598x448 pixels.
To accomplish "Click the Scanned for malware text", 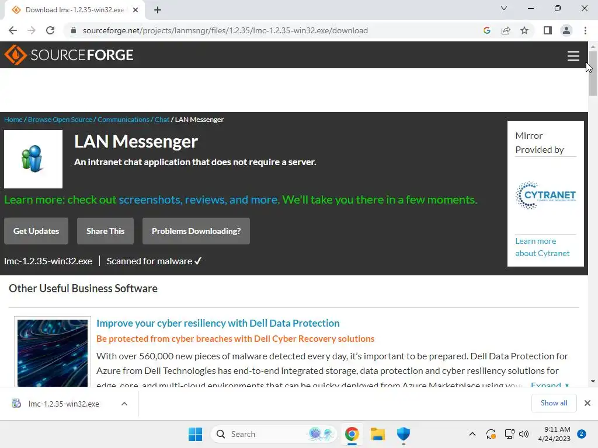I will tap(154, 261).
